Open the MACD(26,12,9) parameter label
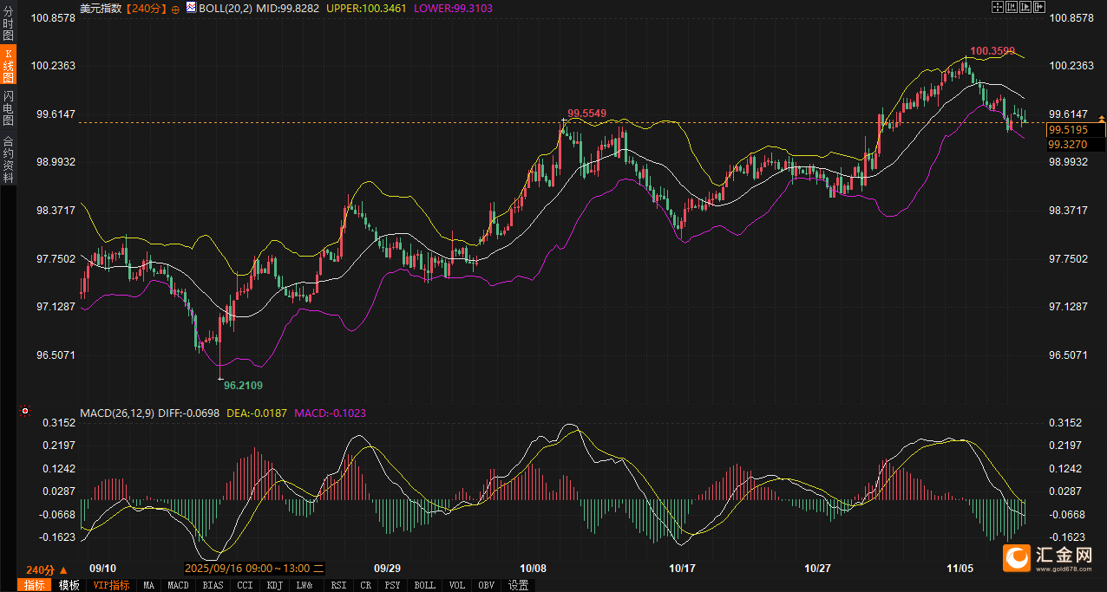Image resolution: width=1107 pixels, height=592 pixels. coord(117,413)
